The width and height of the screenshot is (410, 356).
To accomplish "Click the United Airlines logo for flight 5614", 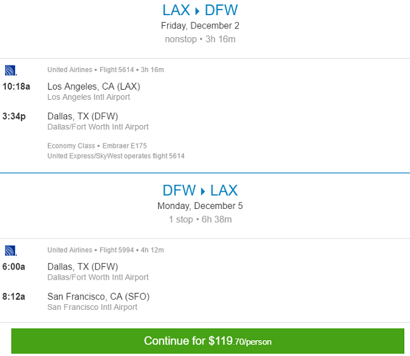I will pos(10,69).
